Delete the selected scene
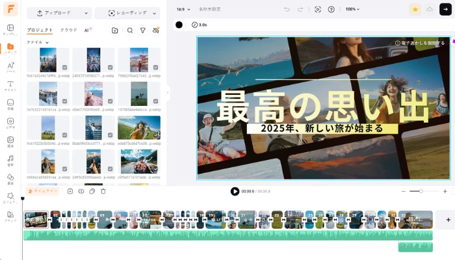This screenshot has width=455, height=260. (x=103, y=191)
